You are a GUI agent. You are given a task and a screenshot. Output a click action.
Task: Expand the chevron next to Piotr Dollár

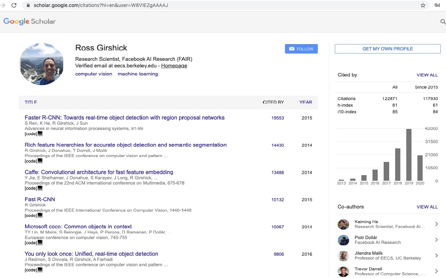coord(436,240)
